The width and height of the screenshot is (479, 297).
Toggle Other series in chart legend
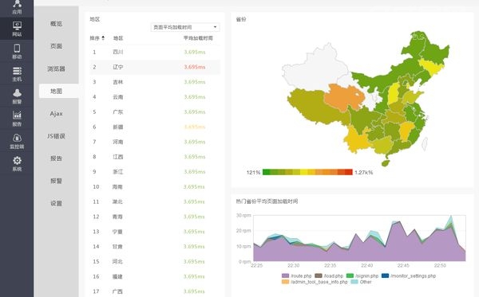tap(361, 282)
